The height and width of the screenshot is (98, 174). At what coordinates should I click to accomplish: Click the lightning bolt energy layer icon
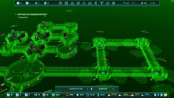click(x=91, y=89)
